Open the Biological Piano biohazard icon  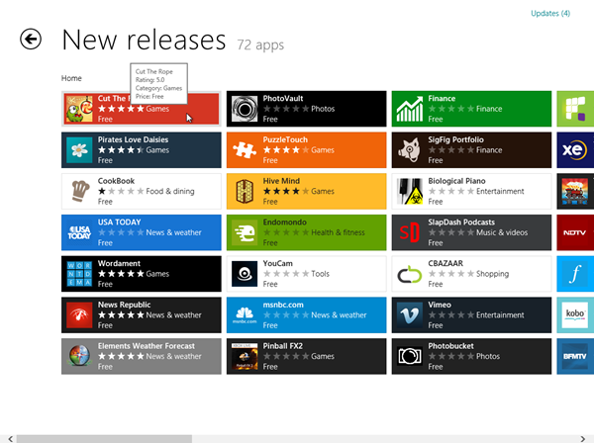coord(410,192)
